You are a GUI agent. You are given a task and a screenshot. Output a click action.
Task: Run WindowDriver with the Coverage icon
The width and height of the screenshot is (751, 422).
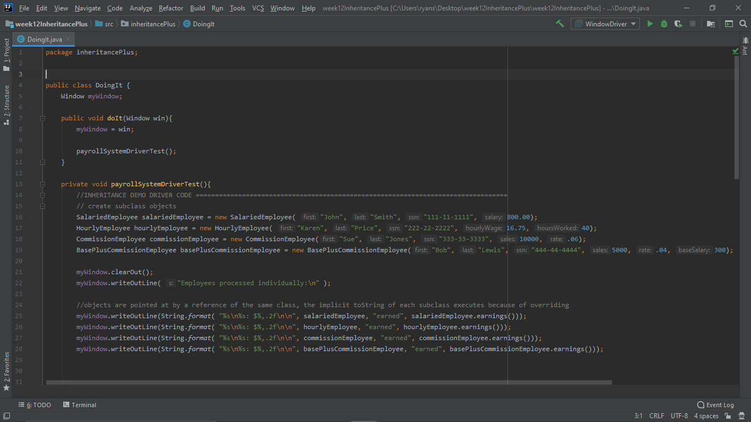pos(677,24)
